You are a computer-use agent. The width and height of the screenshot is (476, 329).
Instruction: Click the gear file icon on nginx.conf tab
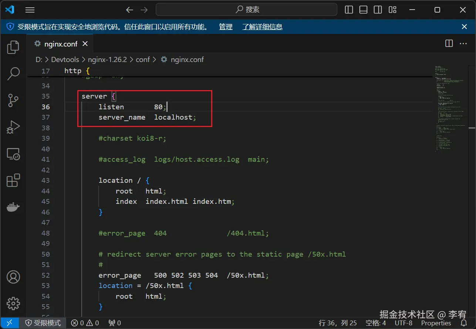37,44
